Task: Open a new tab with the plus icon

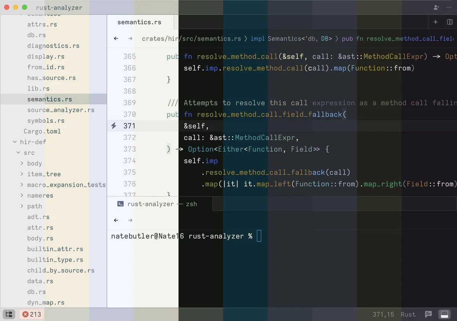Action: pos(435,22)
